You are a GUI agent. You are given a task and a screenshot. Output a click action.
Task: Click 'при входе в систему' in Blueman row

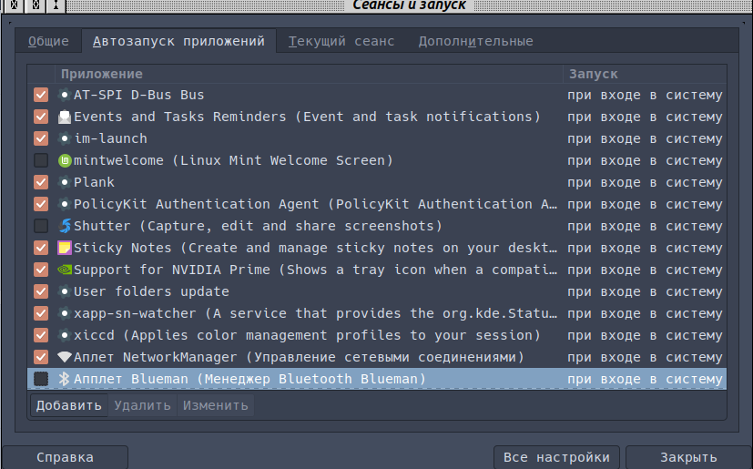click(645, 379)
